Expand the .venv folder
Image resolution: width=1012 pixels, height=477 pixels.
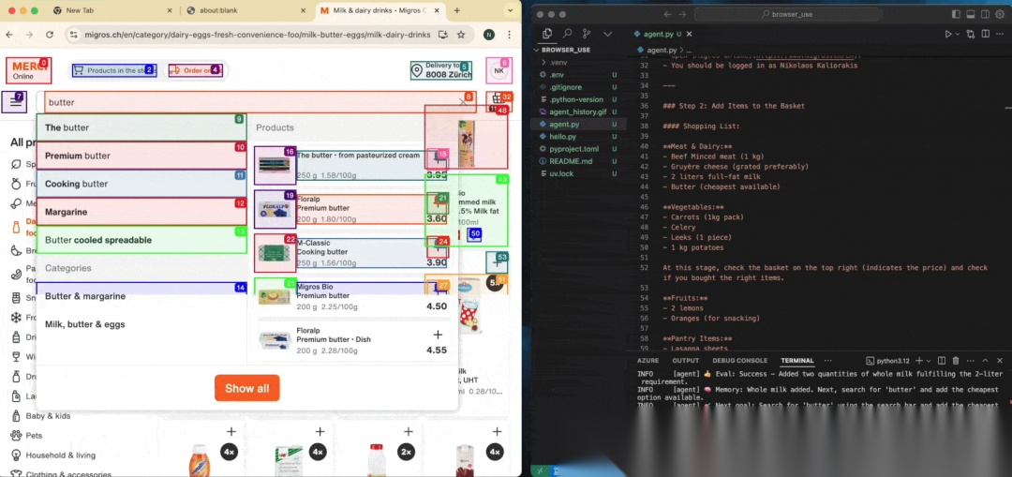[558, 62]
